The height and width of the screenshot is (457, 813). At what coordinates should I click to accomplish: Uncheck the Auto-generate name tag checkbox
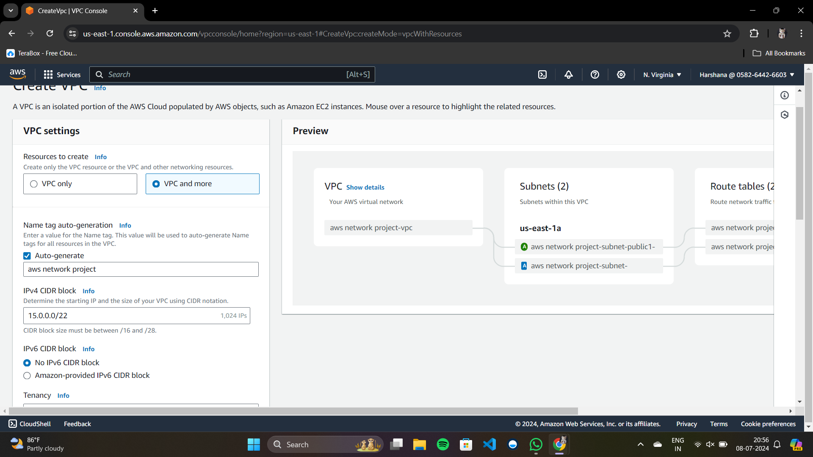[27, 256]
